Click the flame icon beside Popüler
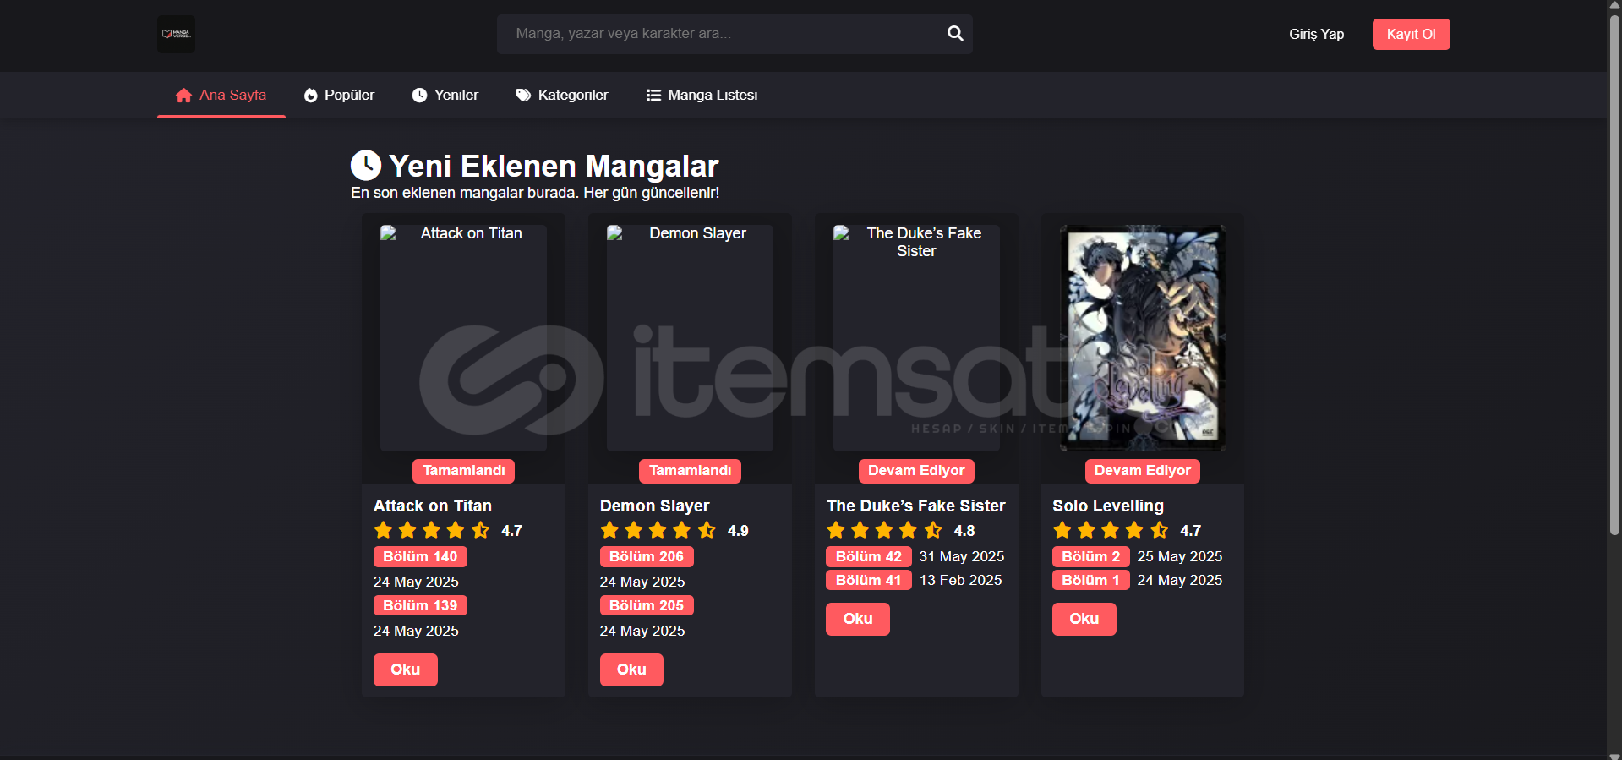Image resolution: width=1622 pixels, height=760 pixels. (x=311, y=96)
